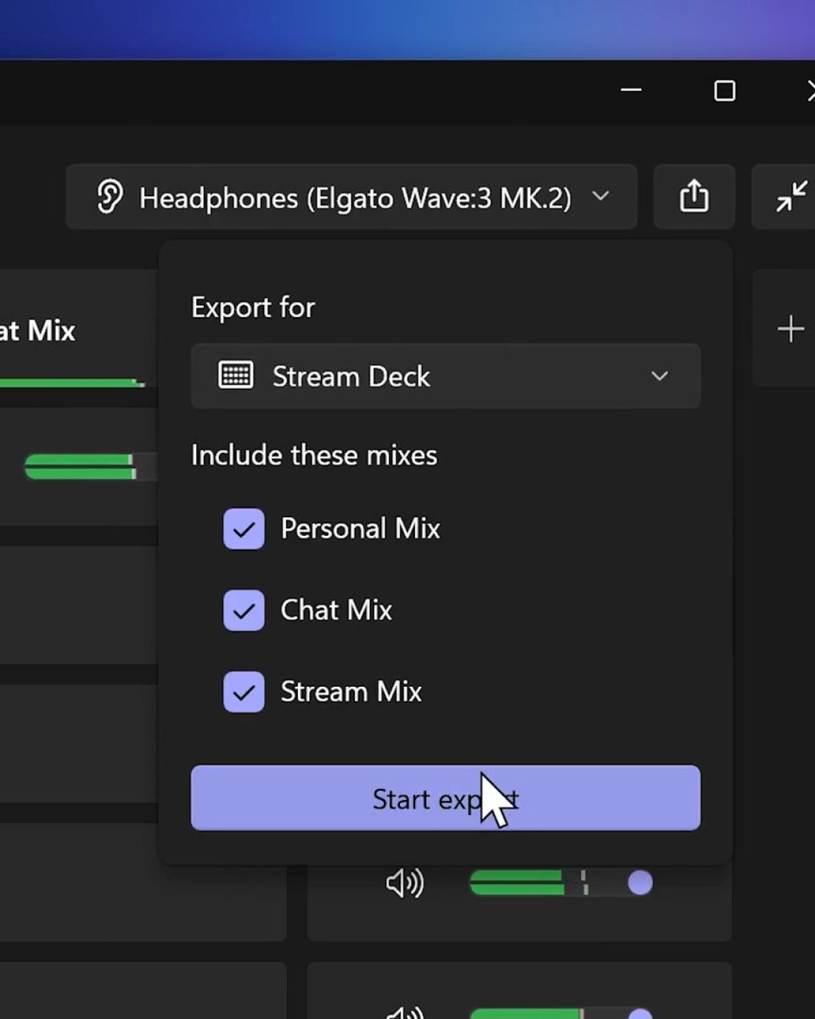Expand the Stream Deck export target dropdown

click(x=446, y=376)
